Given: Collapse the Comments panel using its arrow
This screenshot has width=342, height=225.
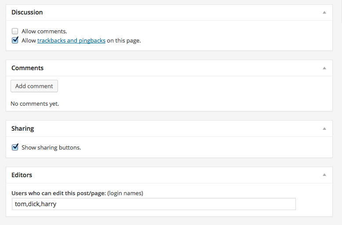Looking at the screenshot, I should [x=324, y=68].
